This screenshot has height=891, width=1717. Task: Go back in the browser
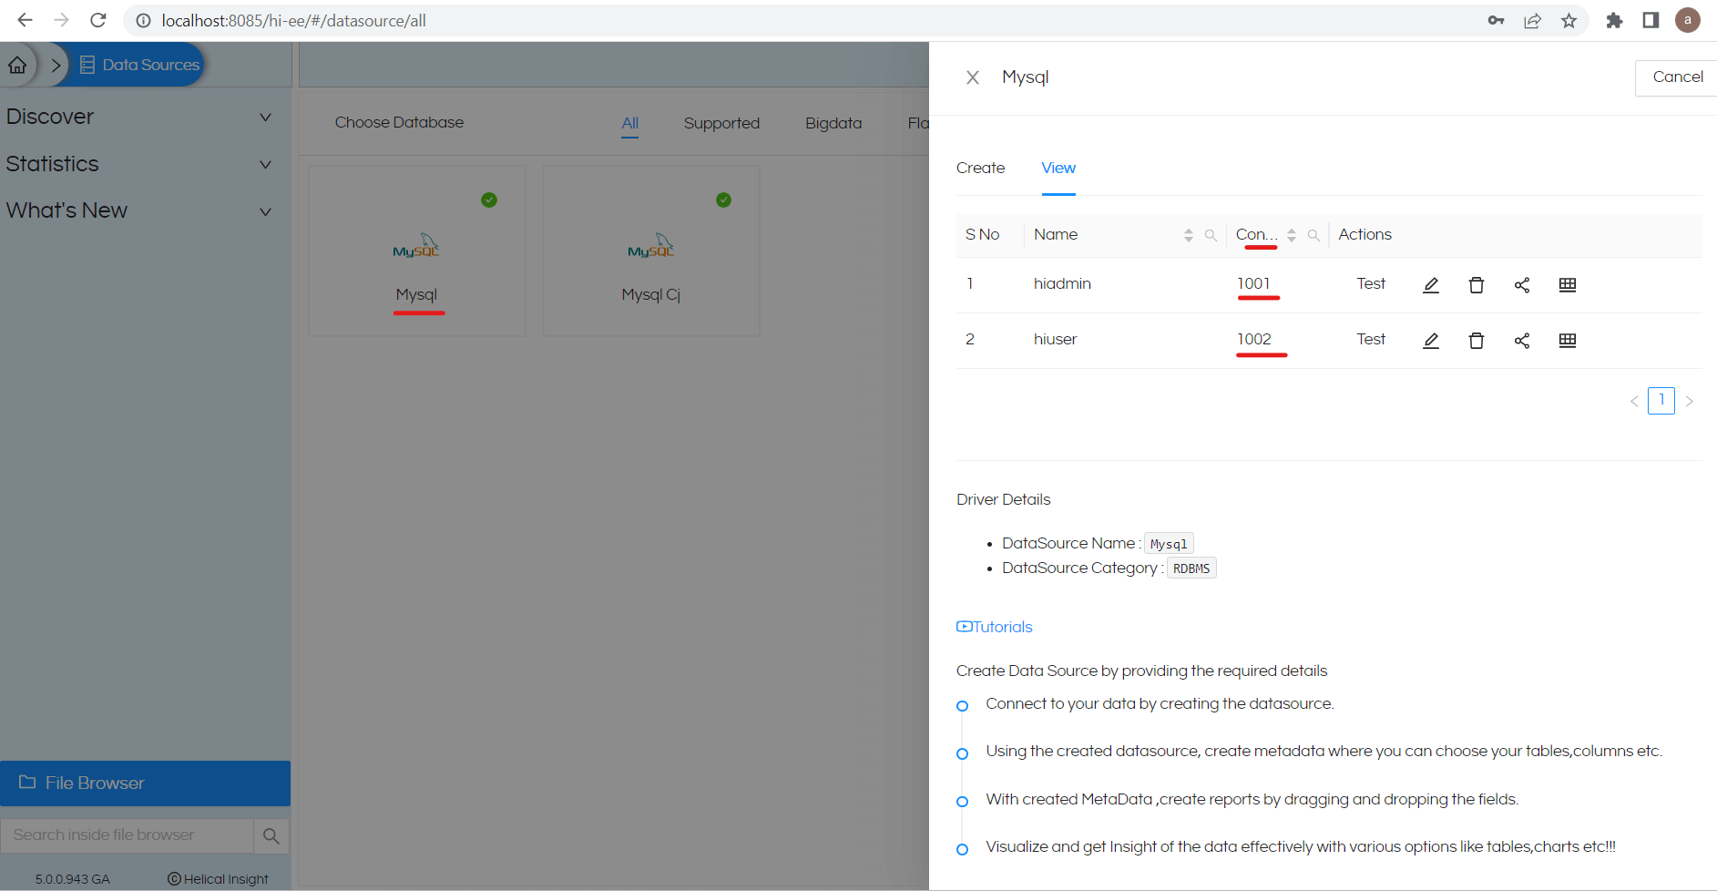pos(25,20)
